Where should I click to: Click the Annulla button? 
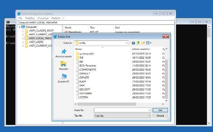160,116
